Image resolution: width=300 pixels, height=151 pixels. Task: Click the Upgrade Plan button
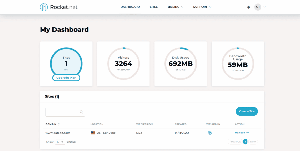pyautogui.click(x=66, y=78)
